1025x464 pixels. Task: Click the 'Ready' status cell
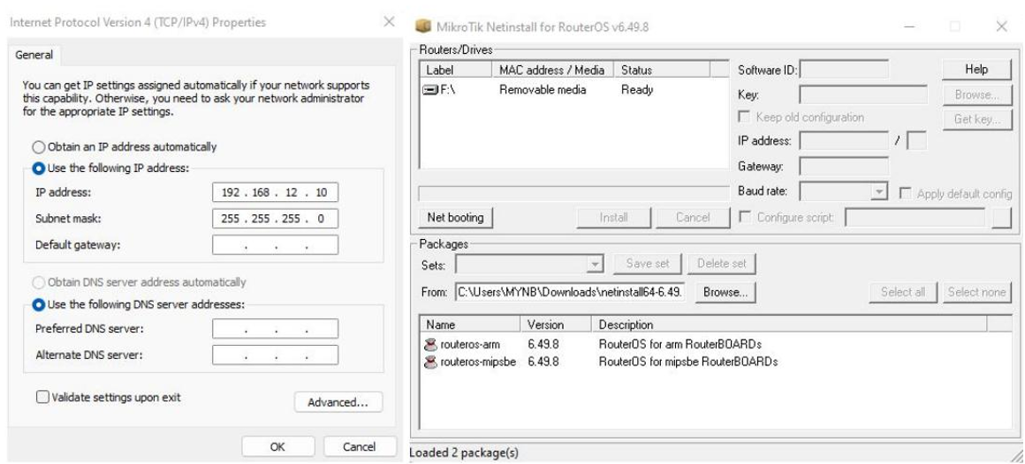(637, 90)
